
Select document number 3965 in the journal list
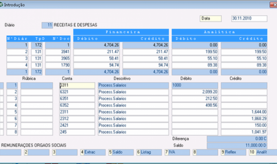click(58, 59)
